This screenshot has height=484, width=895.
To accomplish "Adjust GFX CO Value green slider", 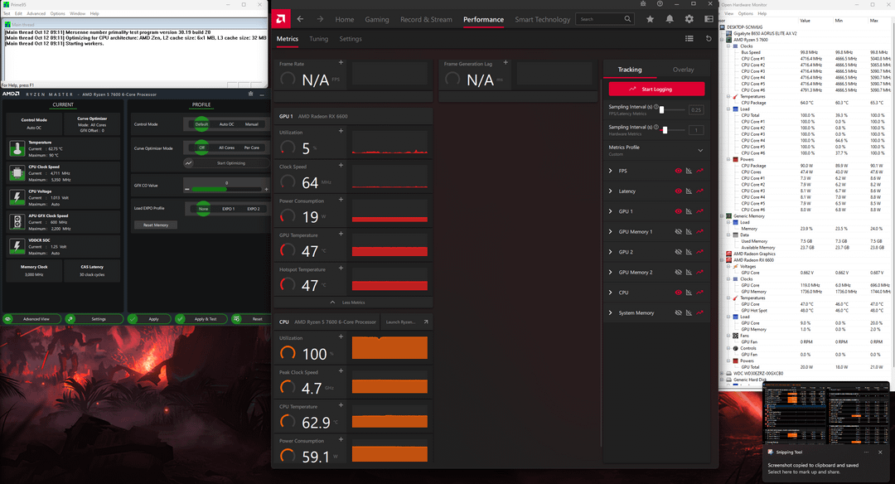I will point(226,189).
